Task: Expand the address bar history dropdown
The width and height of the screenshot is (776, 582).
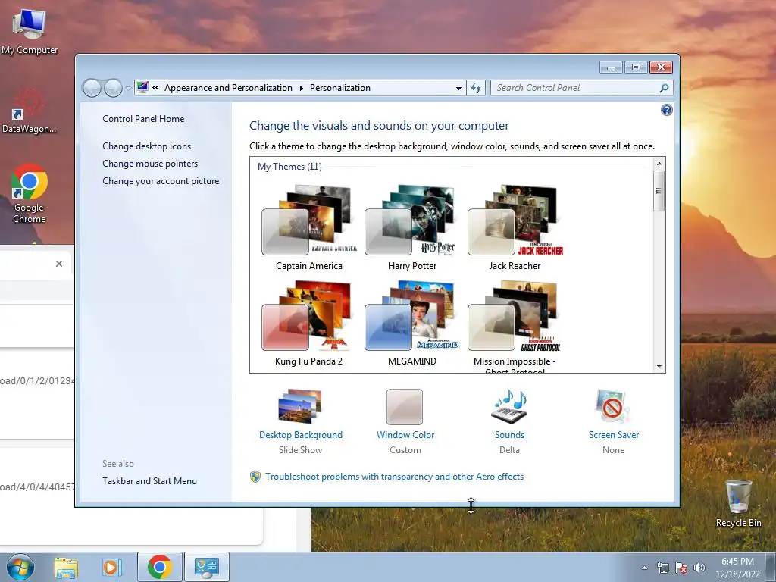Action: (458, 88)
